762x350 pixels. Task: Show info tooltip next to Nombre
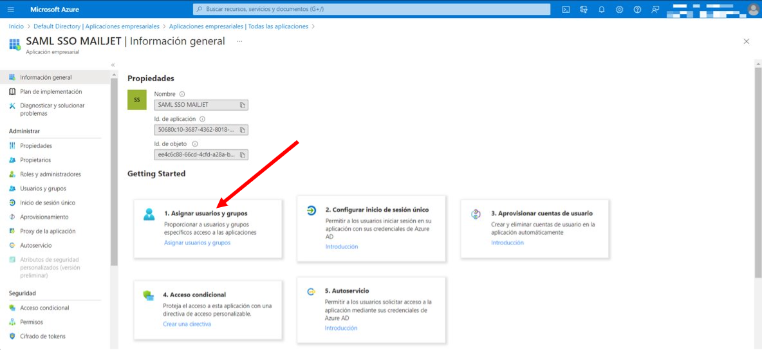(182, 94)
